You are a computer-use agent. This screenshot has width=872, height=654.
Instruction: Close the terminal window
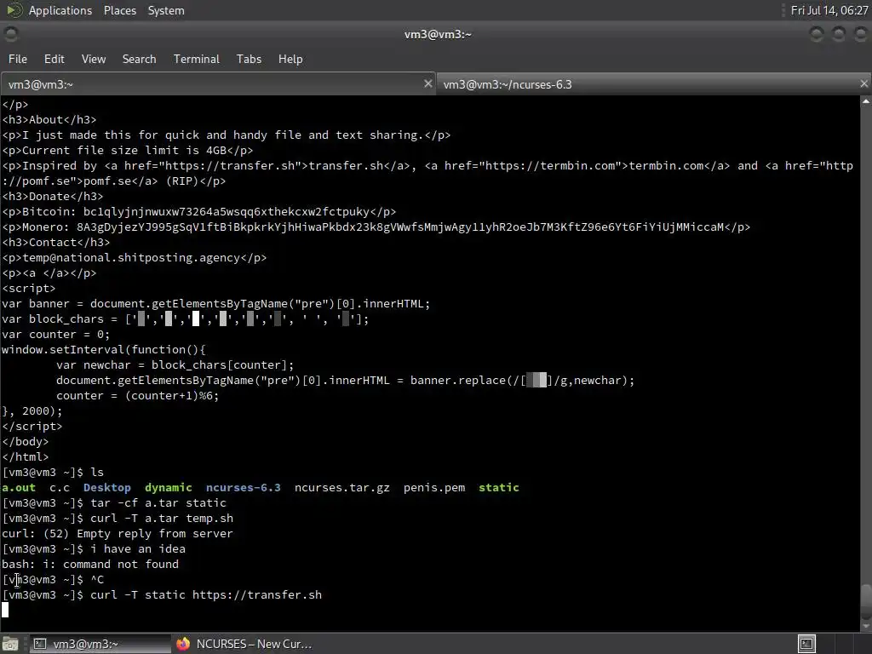(x=860, y=34)
